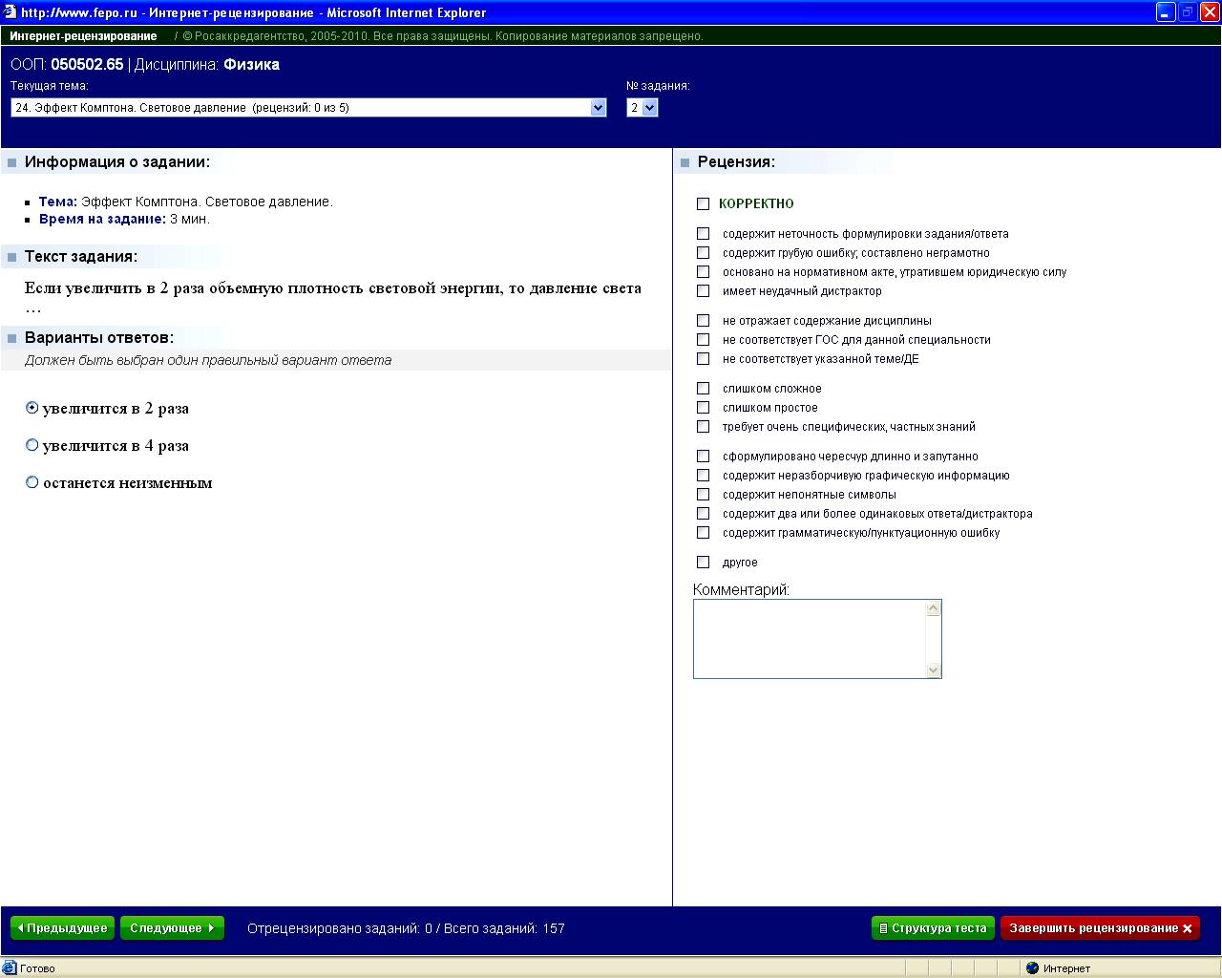Check 'содержит непонятные символы' checkbox
The height and width of the screenshot is (978, 1222).
[x=704, y=494]
